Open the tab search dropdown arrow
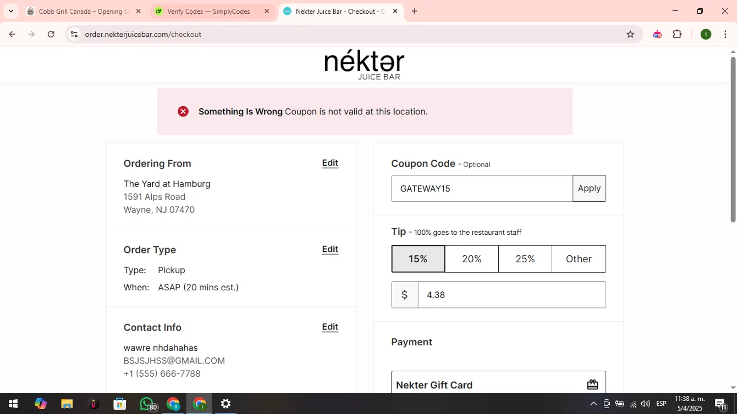This screenshot has width=737, height=414. [11, 11]
